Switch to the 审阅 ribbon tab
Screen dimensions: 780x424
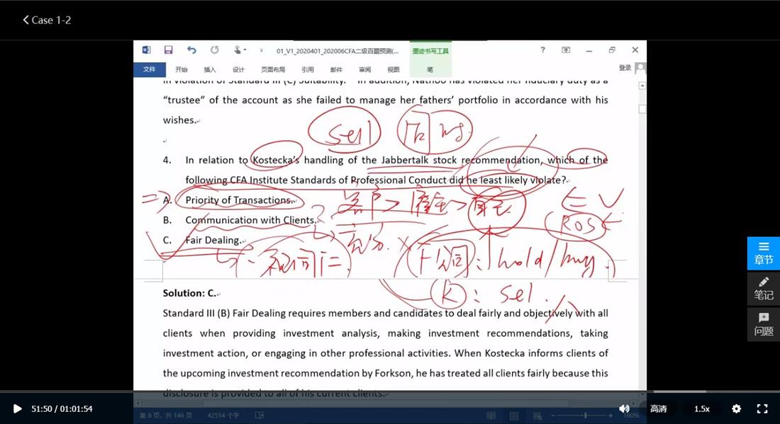coord(364,69)
